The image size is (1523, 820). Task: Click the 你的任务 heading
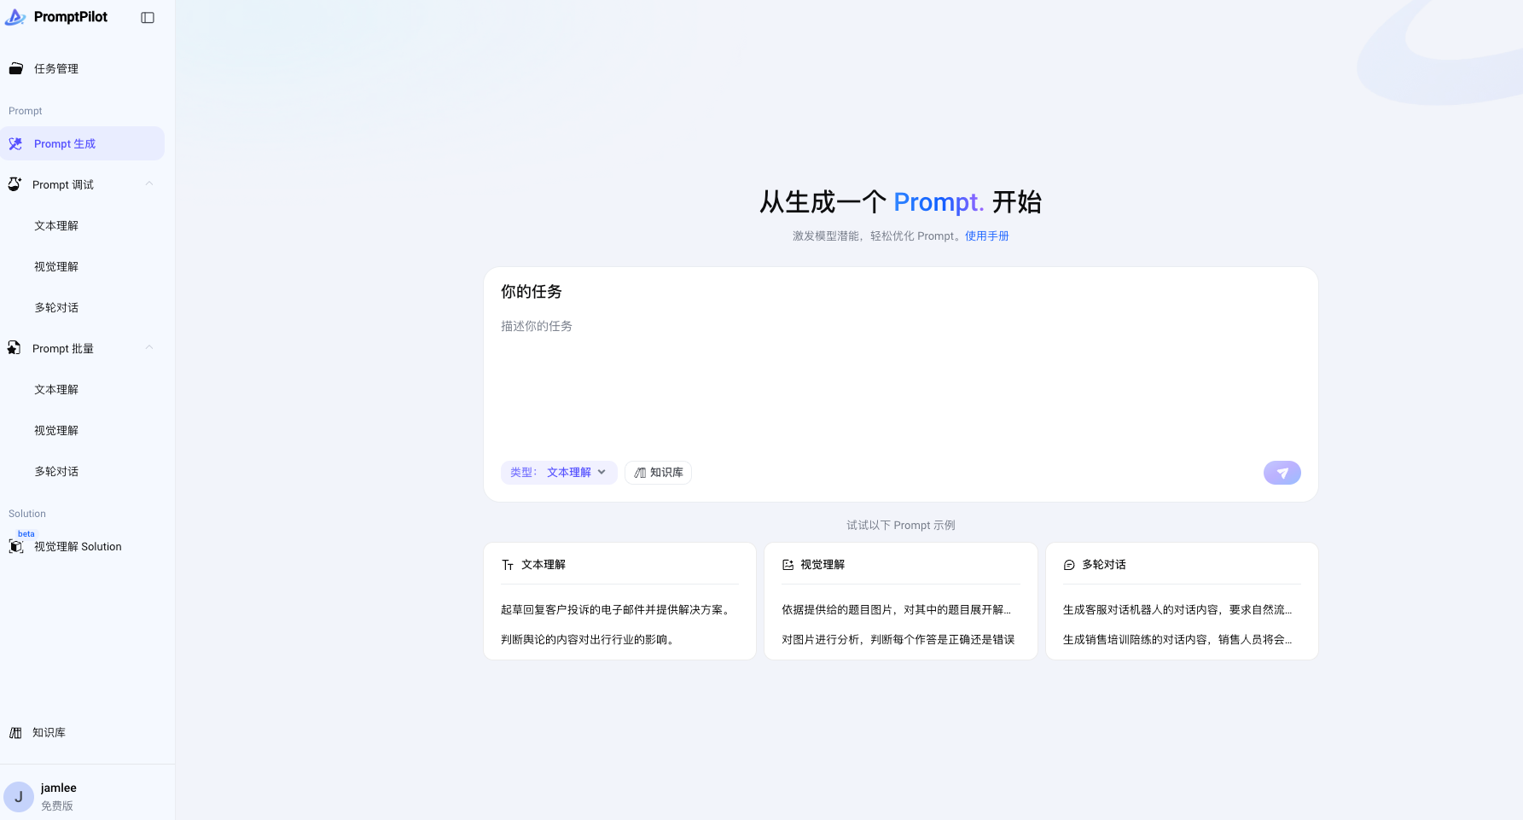[x=532, y=292]
